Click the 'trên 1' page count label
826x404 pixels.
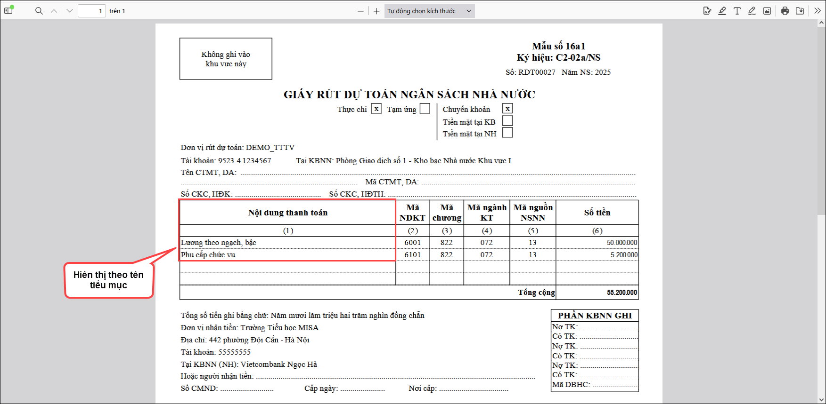click(117, 11)
